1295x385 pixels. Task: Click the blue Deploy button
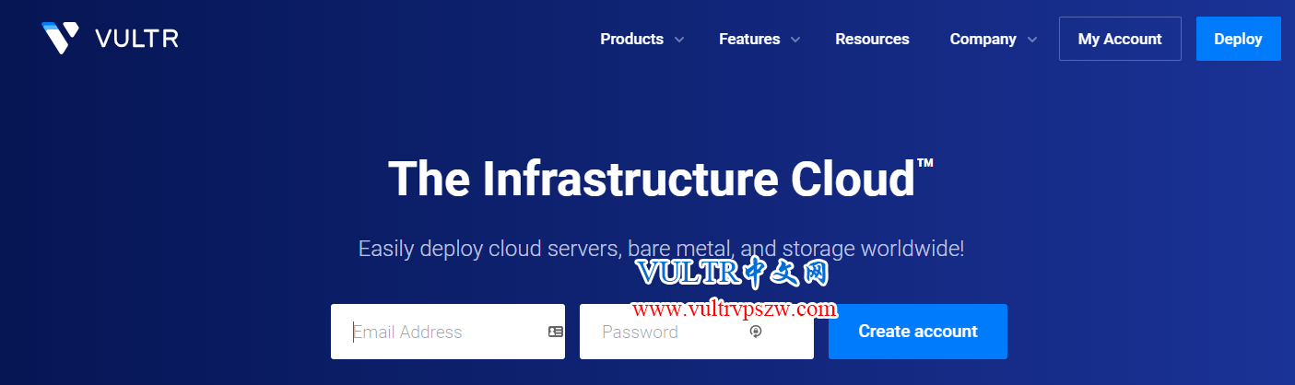point(1238,39)
